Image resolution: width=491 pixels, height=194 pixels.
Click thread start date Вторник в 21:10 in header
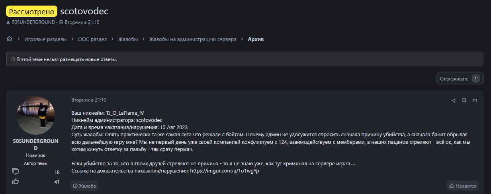[x=82, y=22]
